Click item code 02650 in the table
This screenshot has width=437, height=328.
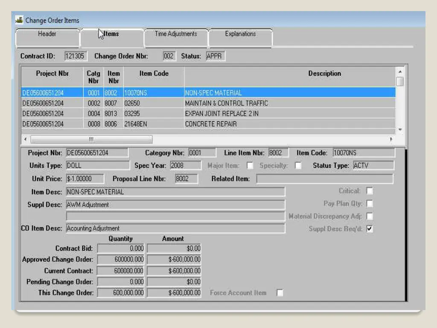[132, 103]
